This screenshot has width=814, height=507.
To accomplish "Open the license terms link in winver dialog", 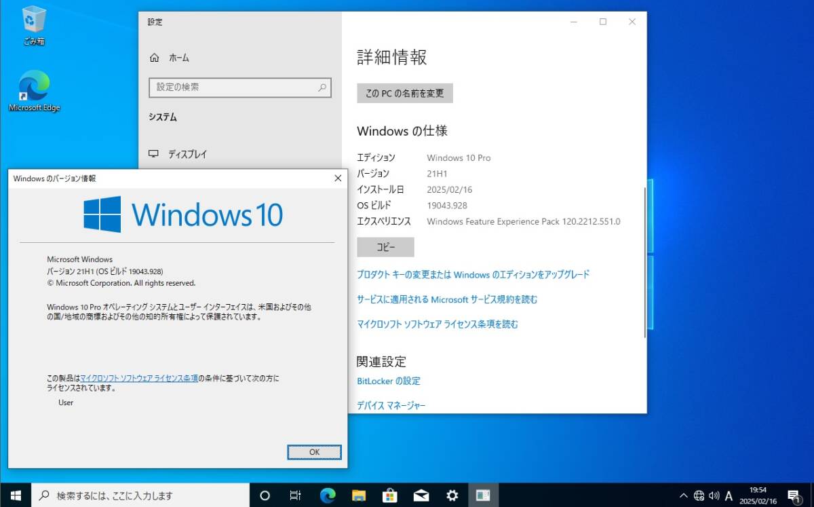I will [139, 378].
